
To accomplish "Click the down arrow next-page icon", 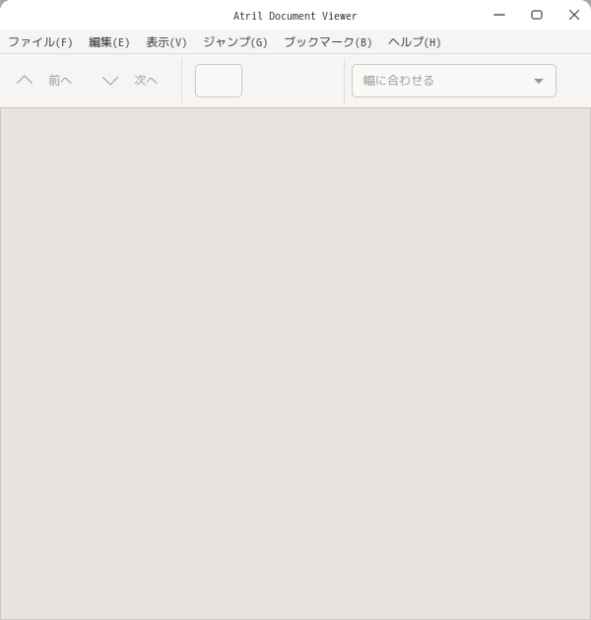I will click(x=110, y=81).
